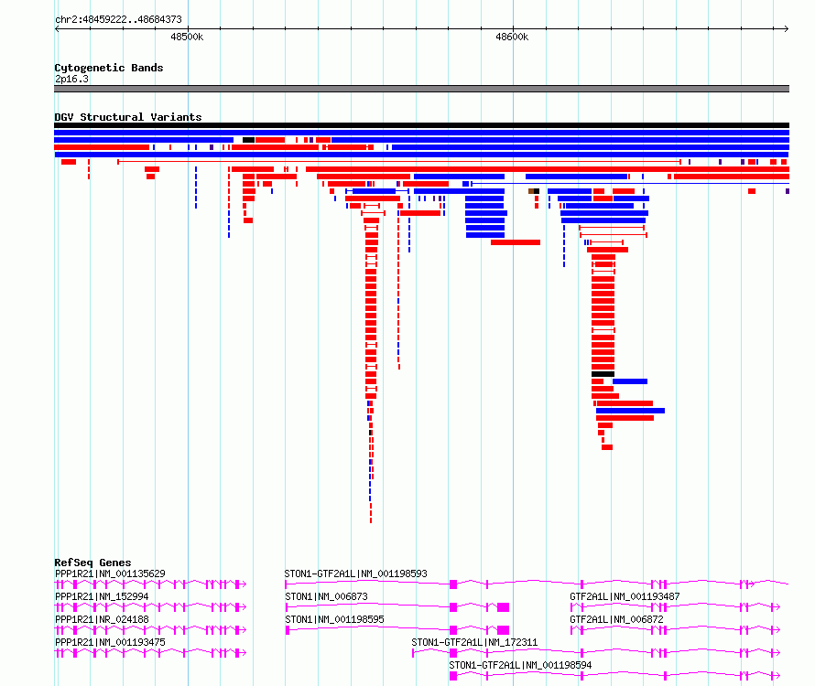
Task: Open STON1-GTF2A1L|NM_001198594 gene label
Action: click(x=520, y=665)
